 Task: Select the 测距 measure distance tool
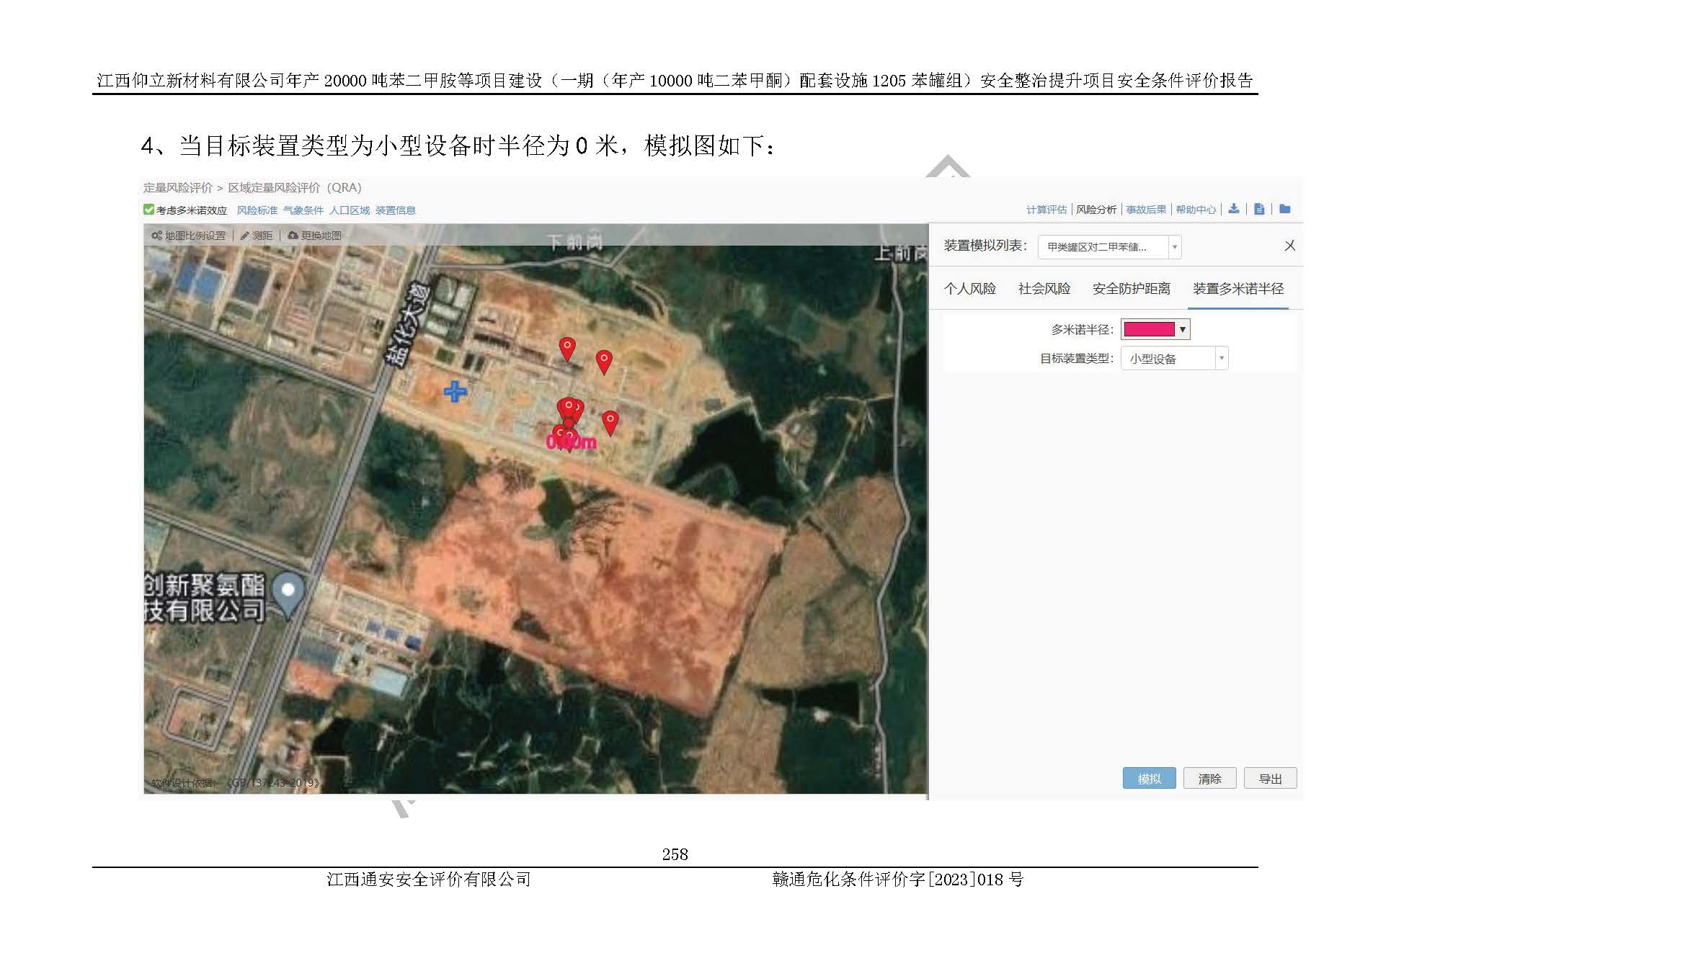click(x=257, y=236)
